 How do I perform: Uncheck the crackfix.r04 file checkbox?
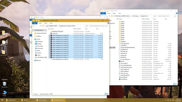(x=49, y=43)
